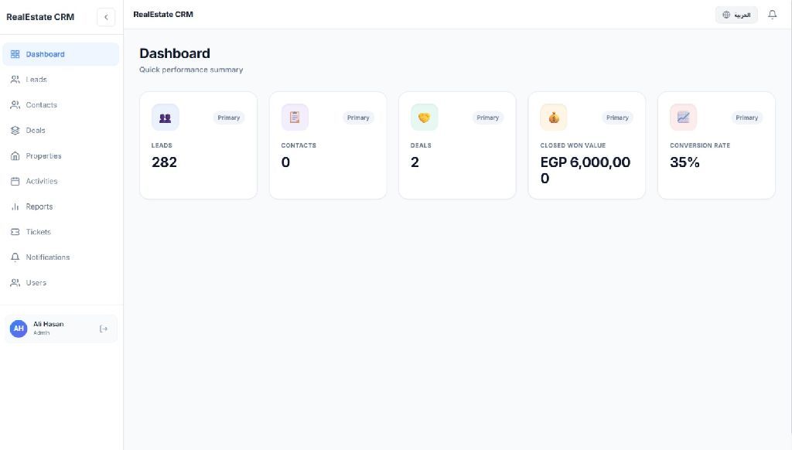792x450 pixels.
Task: Select Users in the sidebar menu
Action: click(x=60, y=283)
